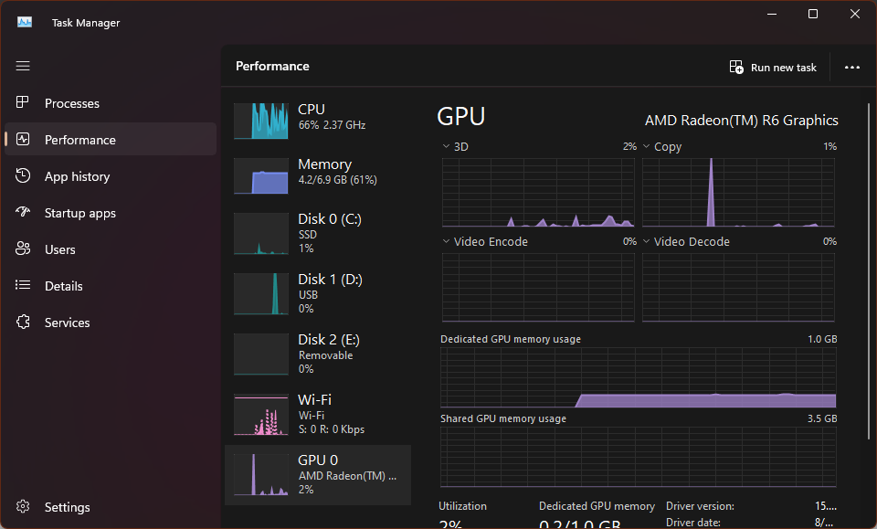The width and height of the screenshot is (877, 529).
Task: Click the 3.5 GB shared memory maximum
Action: pyautogui.click(x=822, y=418)
